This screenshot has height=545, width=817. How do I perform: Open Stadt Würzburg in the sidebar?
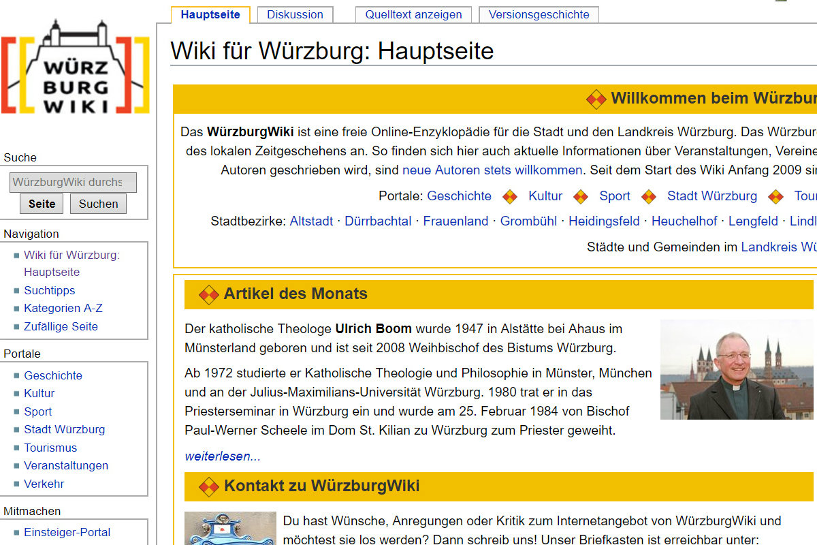click(65, 429)
